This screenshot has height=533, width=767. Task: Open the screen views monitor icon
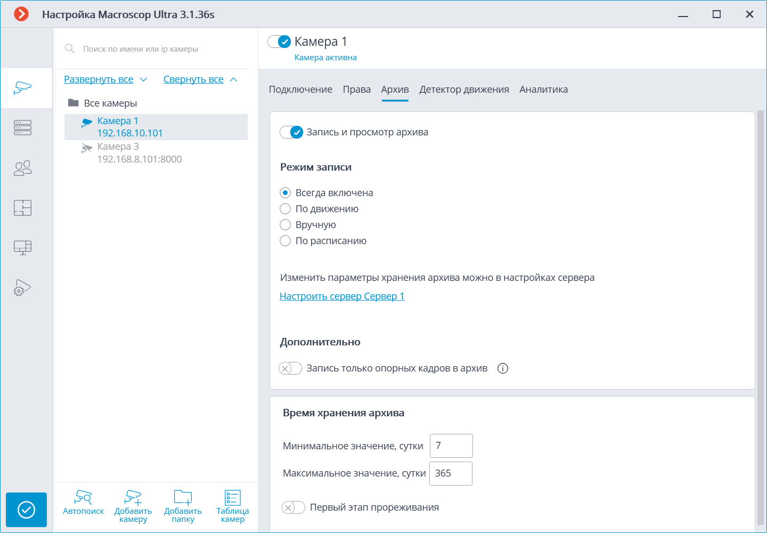click(23, 247)
